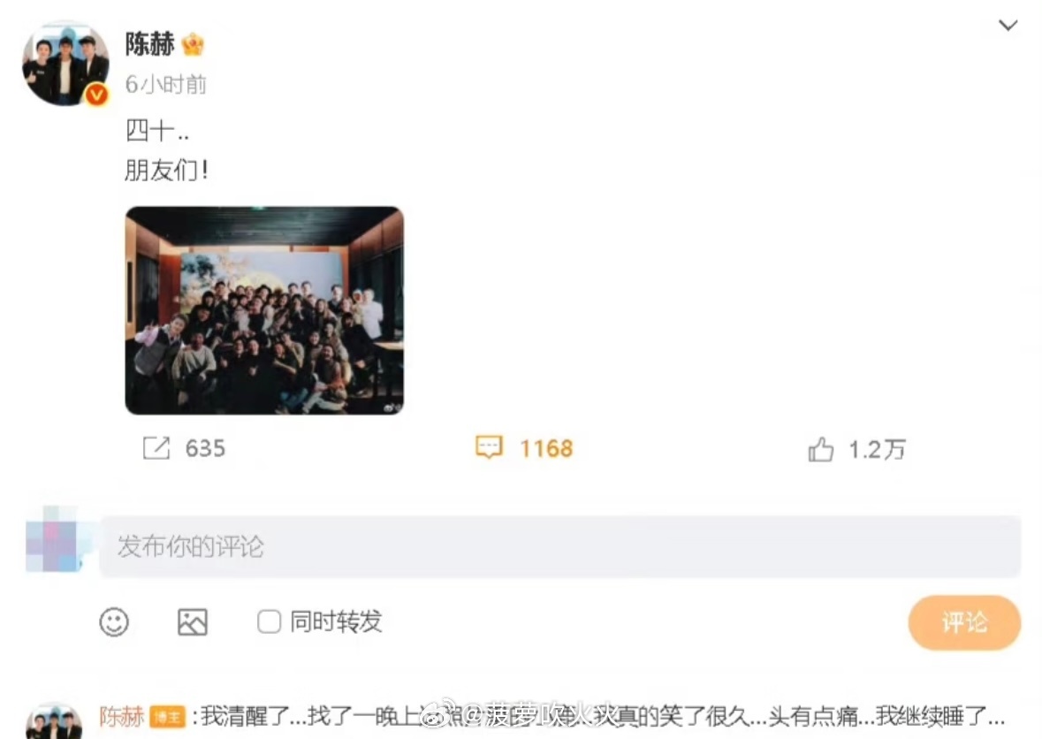Submit with the orange 评论 button
This screenshot has height=739, width=1042.
point(964,622)
